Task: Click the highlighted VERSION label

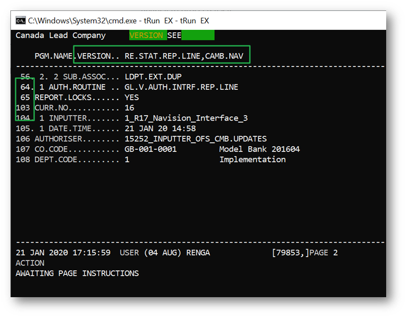Action: (146, 36)
